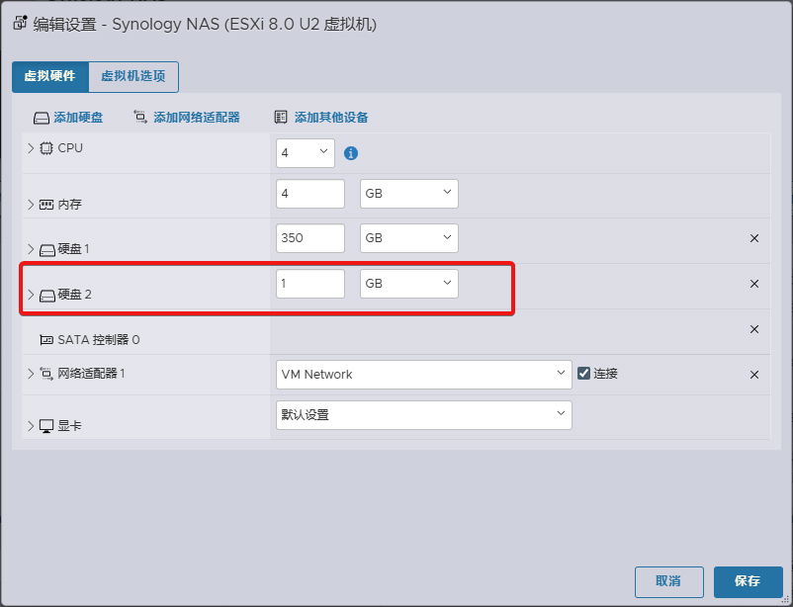Click the 硬盘 2 size input field

310,284
